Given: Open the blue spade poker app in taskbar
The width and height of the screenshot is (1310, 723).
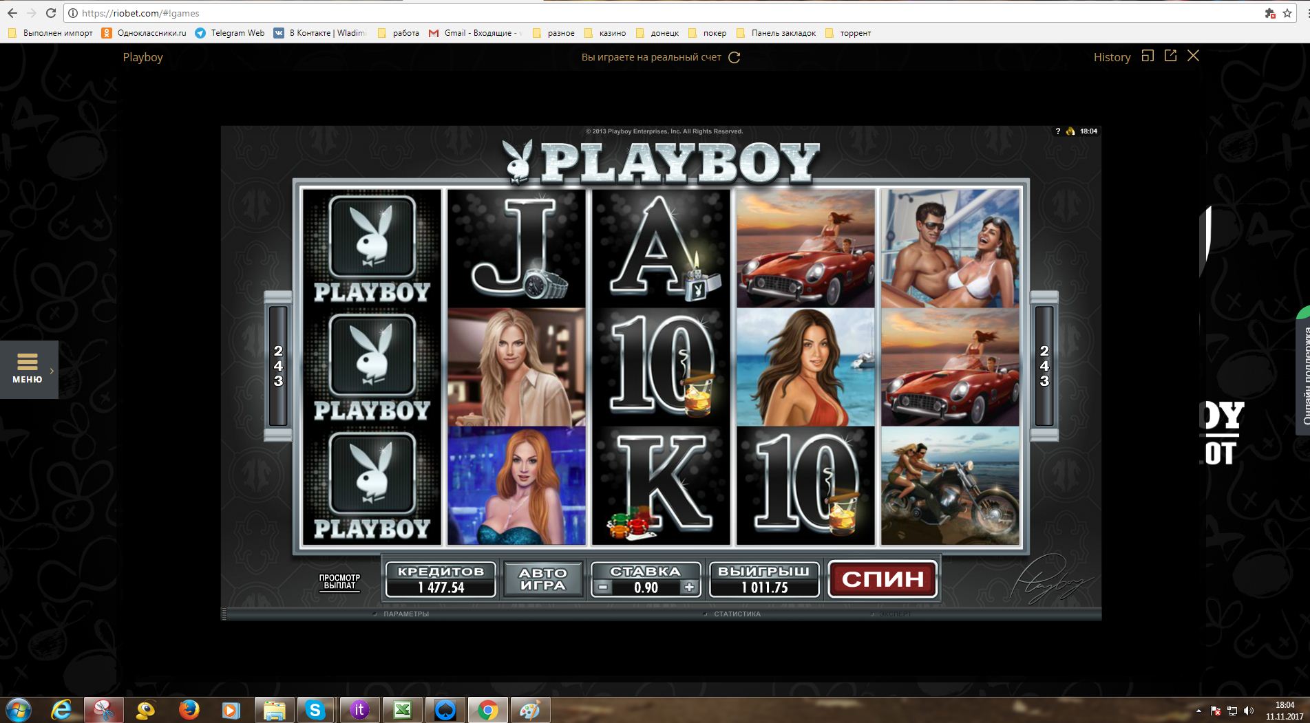Looking at the screenshot, I should [445, 710].
